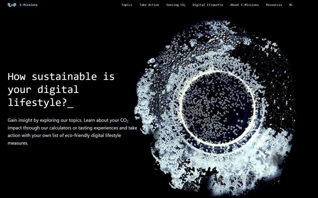
Task: Open the E-Missions home link text
Action: [28, 5]
